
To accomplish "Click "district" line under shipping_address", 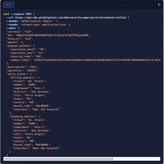I will [32, 131].
